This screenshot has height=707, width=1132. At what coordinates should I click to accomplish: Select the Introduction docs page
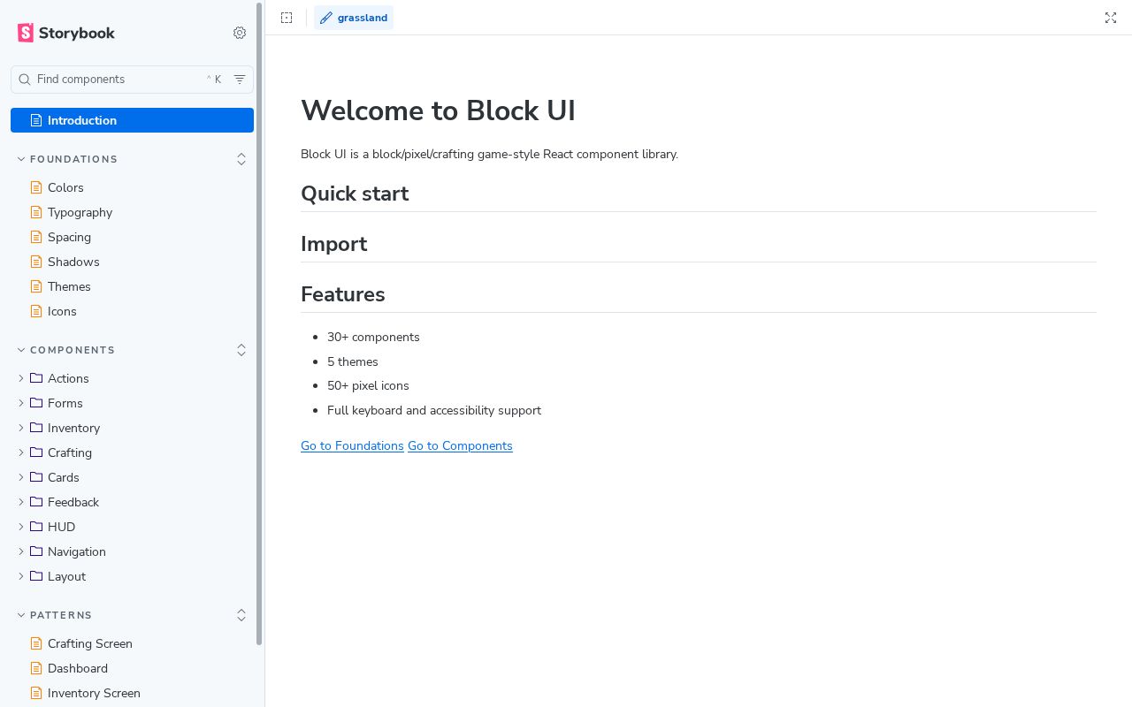pyautogui.click(x=132, y=120)
